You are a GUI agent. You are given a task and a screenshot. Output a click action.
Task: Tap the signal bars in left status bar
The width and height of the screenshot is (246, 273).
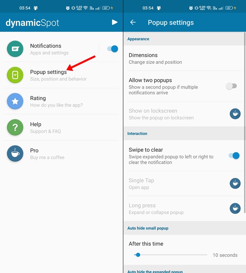click(98, 8)
